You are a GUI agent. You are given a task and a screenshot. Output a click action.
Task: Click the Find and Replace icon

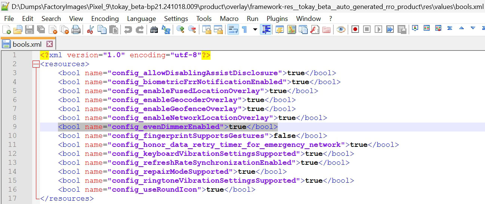tap(166, 30)
